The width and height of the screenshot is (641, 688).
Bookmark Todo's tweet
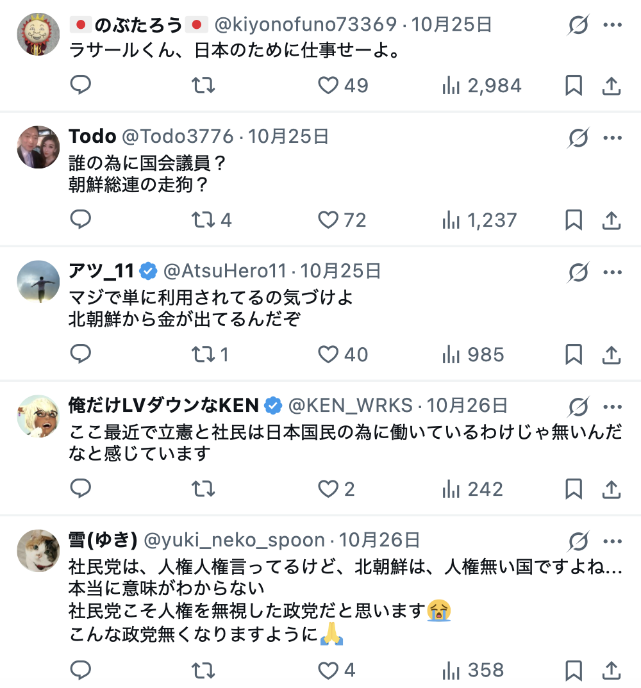click(574, 220)
